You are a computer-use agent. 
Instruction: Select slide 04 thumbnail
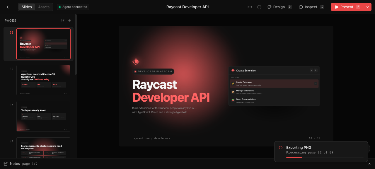coord(43,148)
